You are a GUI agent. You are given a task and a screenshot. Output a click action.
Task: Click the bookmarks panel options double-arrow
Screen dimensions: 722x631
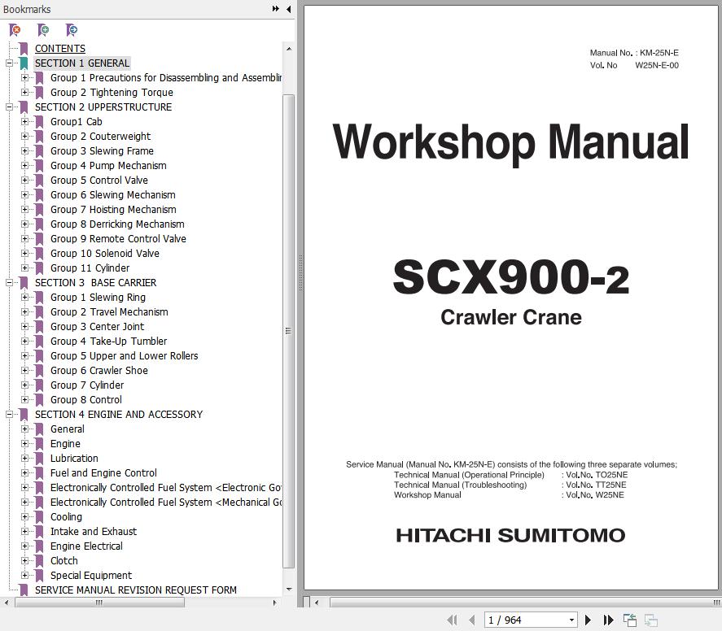276,9
